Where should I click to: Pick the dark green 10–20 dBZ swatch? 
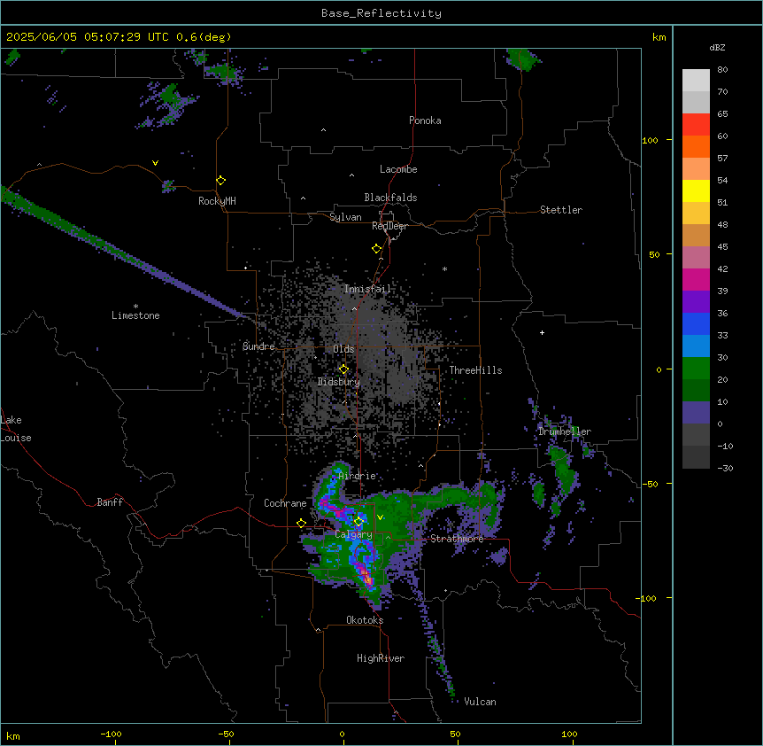696,391
